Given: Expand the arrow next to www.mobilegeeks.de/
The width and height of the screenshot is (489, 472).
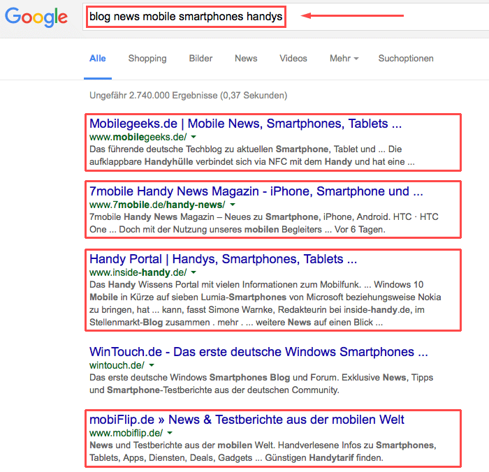Looking at the screenshot, I should [194, 137].
